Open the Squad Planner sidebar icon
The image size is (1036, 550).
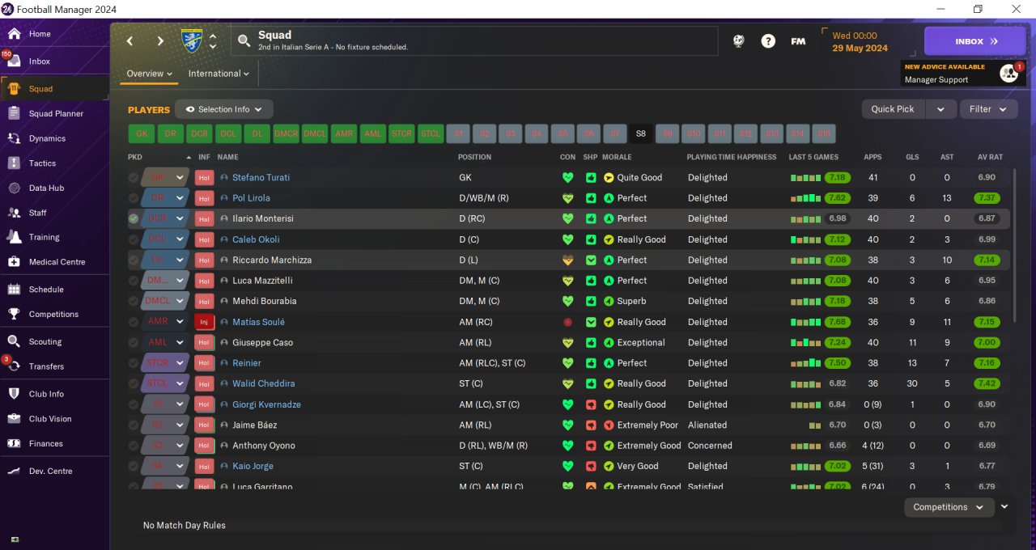coord(14,114)
